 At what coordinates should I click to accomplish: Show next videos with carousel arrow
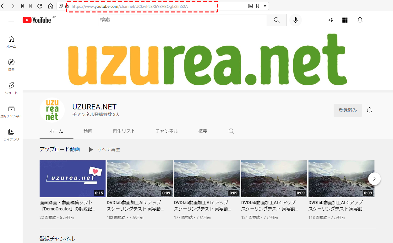[x=374, y=179]
